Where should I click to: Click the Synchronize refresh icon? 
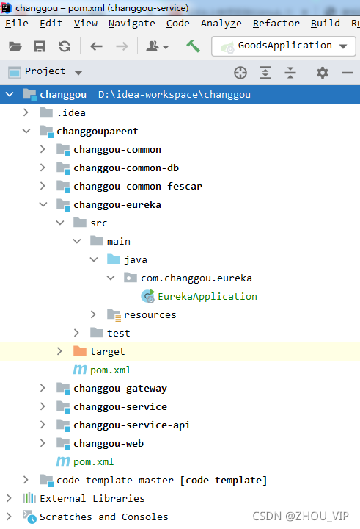pyautogui.click(x=65, y=46)
